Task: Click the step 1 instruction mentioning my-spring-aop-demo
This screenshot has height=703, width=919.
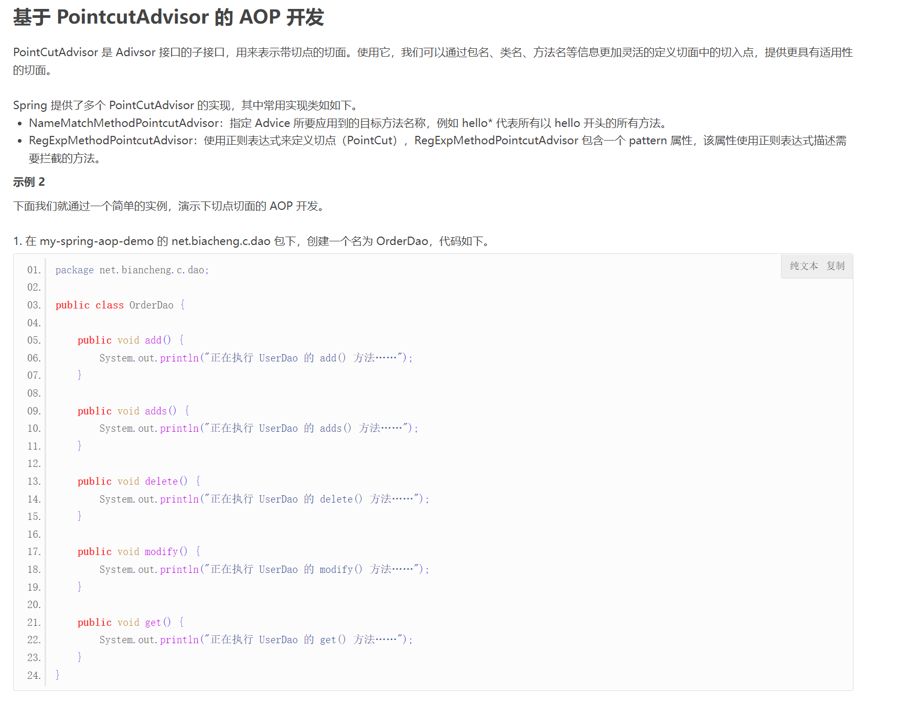Action: pos(253,241)
